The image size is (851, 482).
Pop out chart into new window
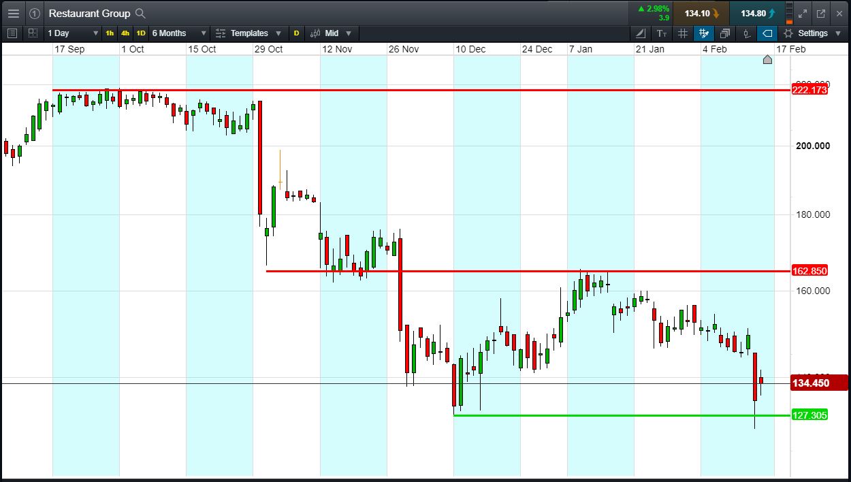point(821,13)
